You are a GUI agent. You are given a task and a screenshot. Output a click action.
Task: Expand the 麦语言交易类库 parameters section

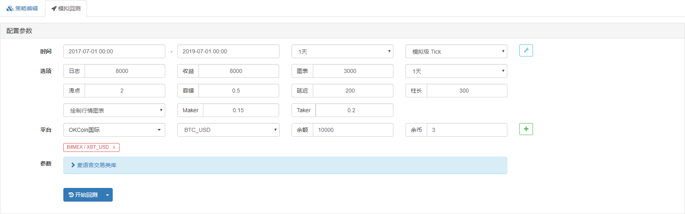(96, 165)
